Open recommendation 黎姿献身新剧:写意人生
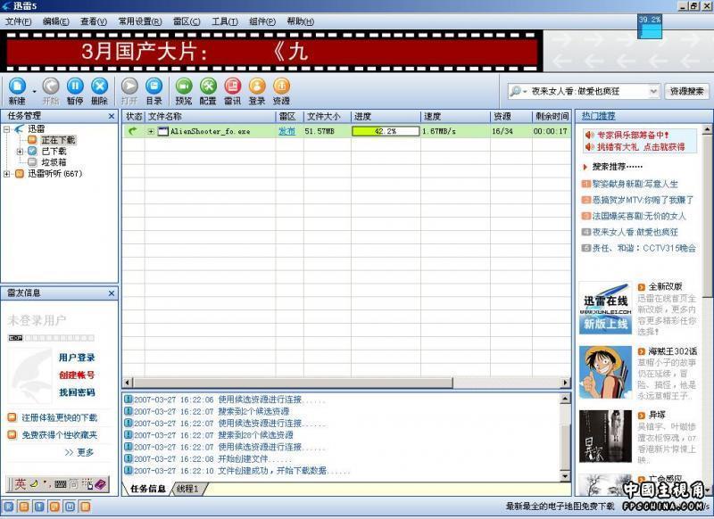This screenshot has width=714, height=519. (x=635, y=185)
